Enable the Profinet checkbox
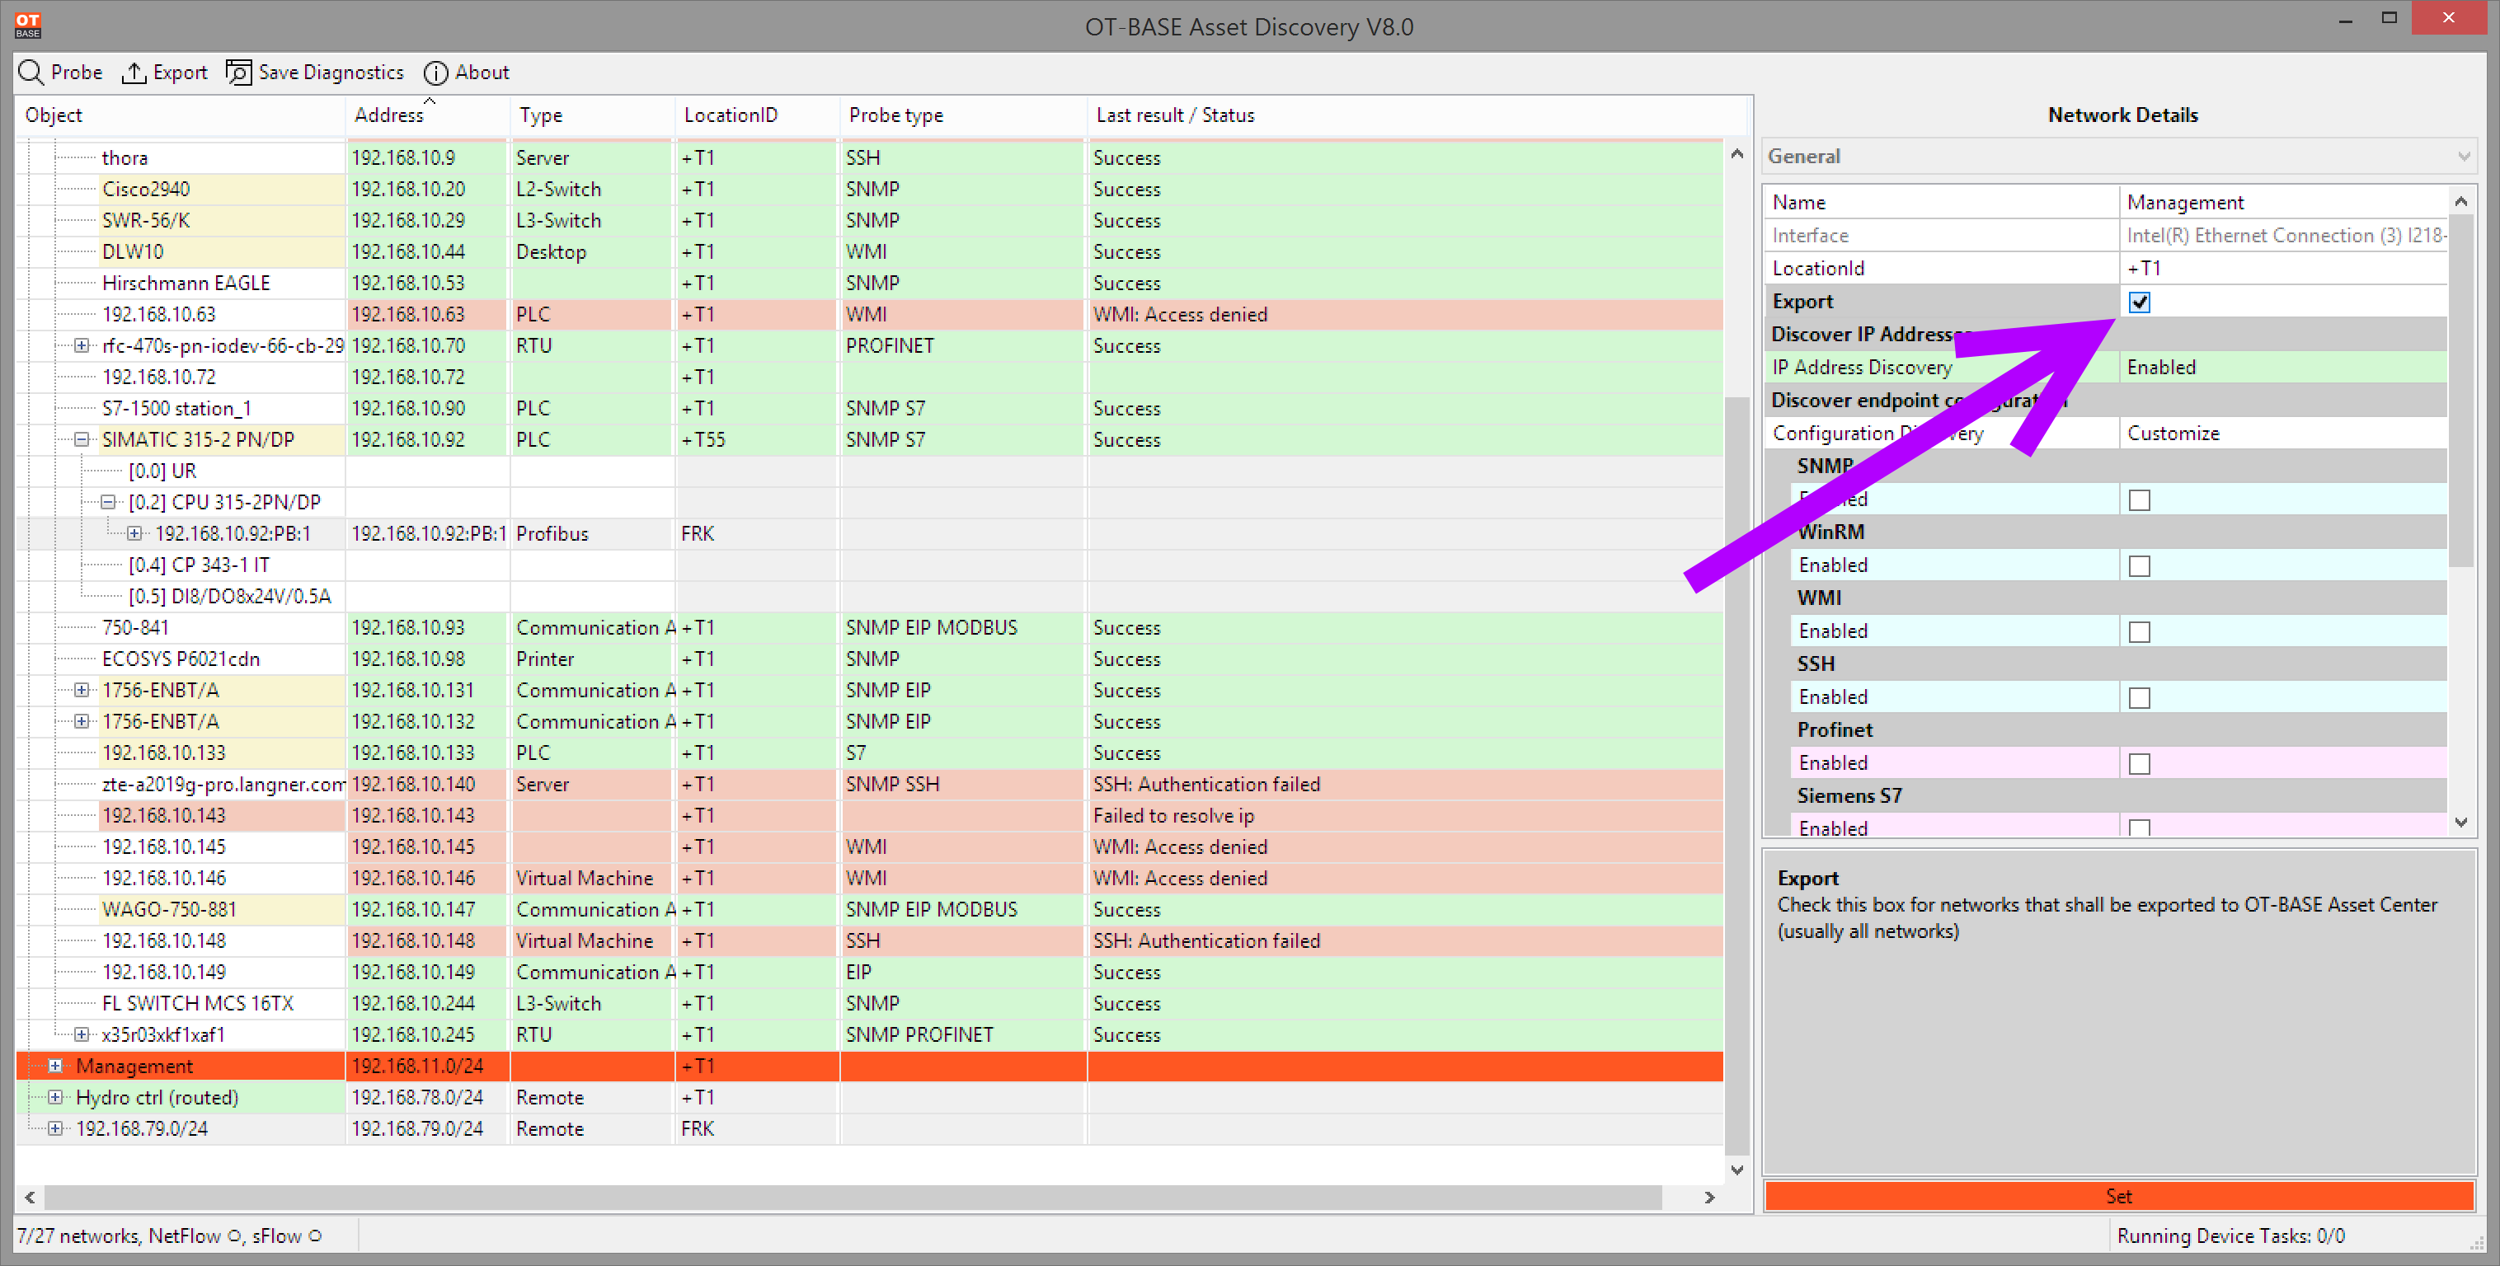 coord(2139,763)
